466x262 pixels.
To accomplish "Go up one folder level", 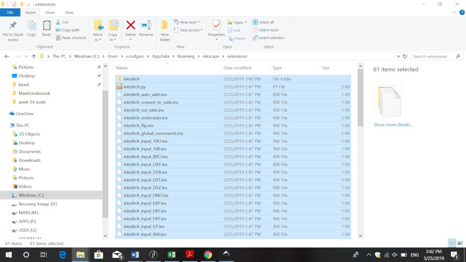I will click(34, 56).
